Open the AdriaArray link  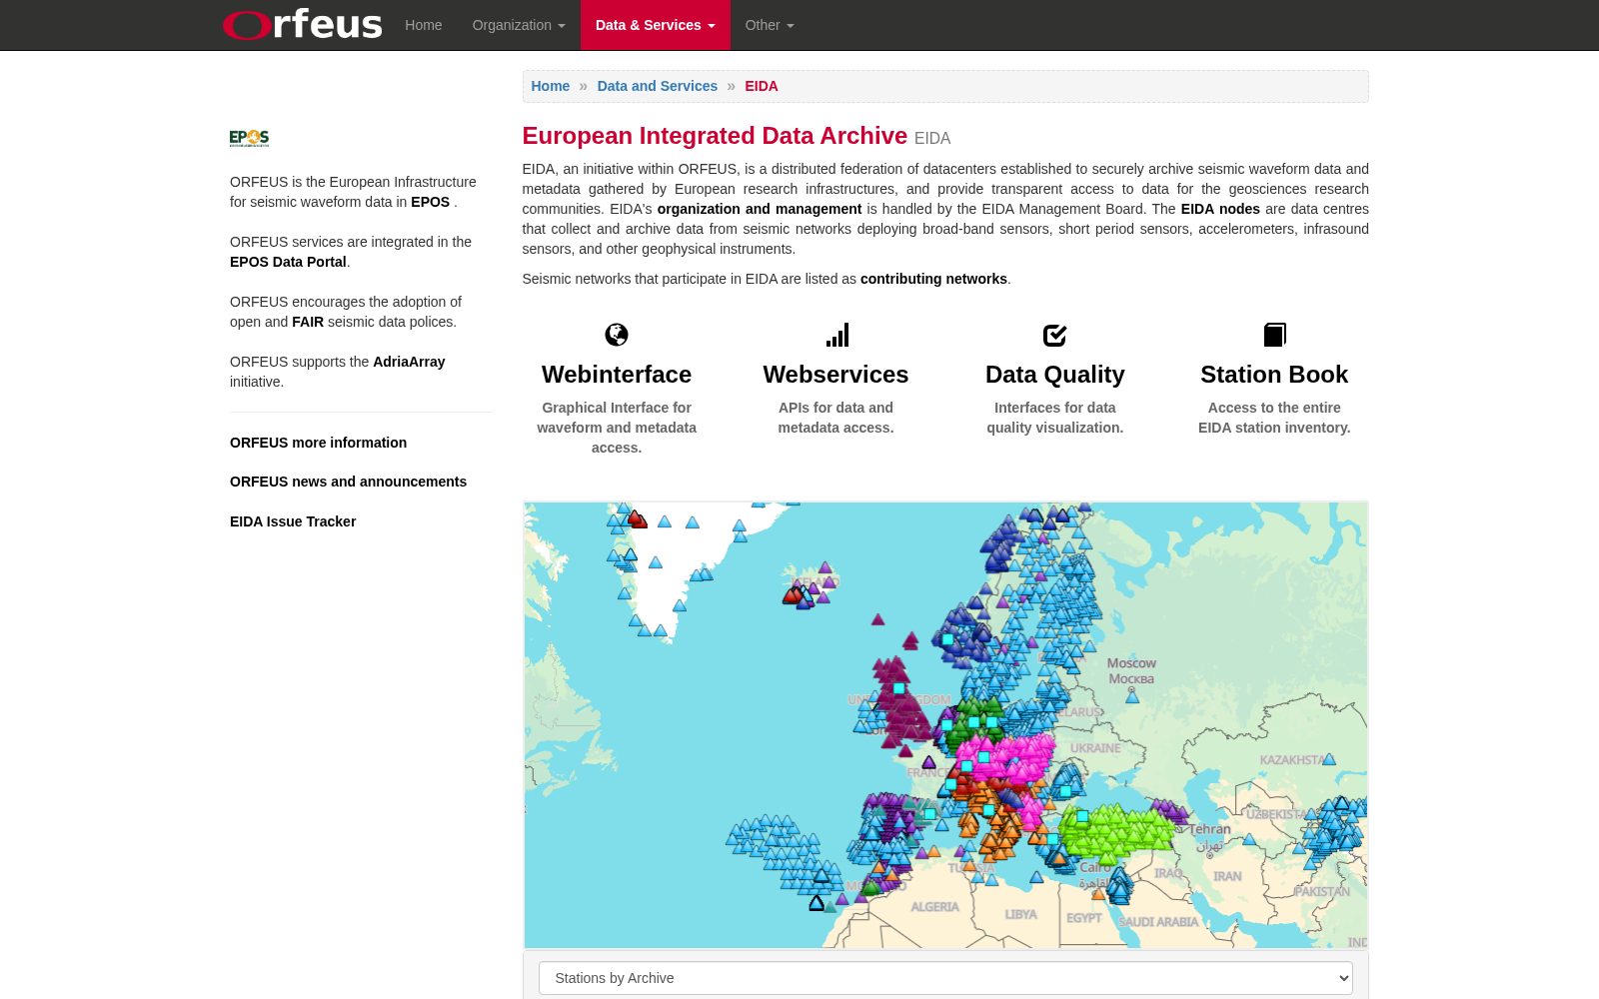click(409, 362)
